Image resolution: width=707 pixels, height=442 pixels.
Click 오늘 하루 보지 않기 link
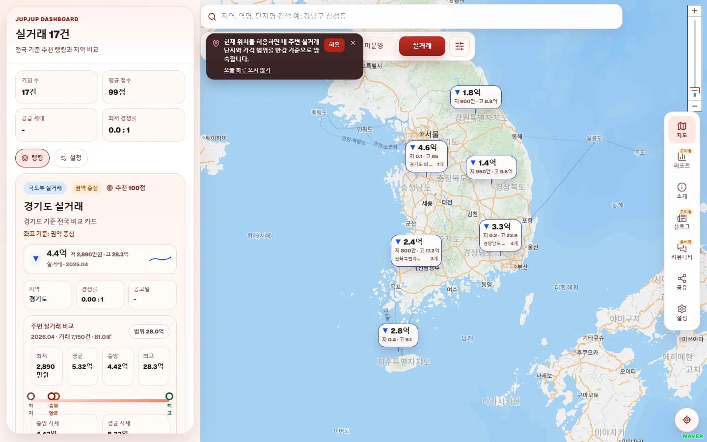[x=247, y=70]
